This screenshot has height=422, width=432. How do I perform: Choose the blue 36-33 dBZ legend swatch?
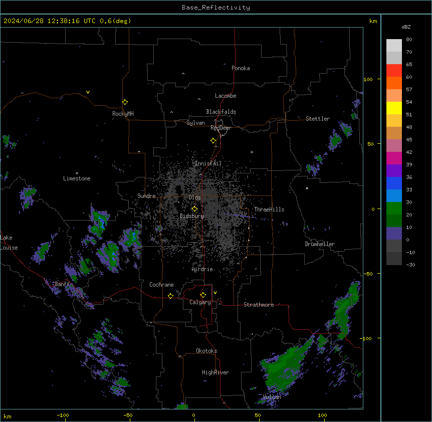point(394,183)
